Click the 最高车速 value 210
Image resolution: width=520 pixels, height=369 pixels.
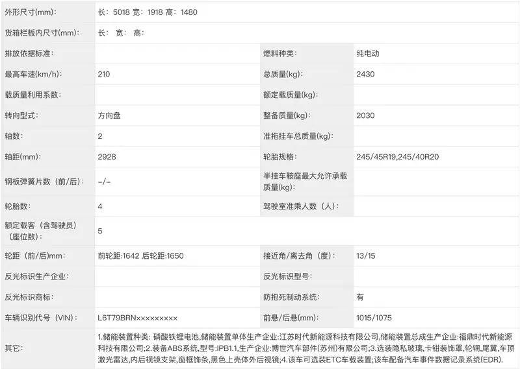coord(104,75)
